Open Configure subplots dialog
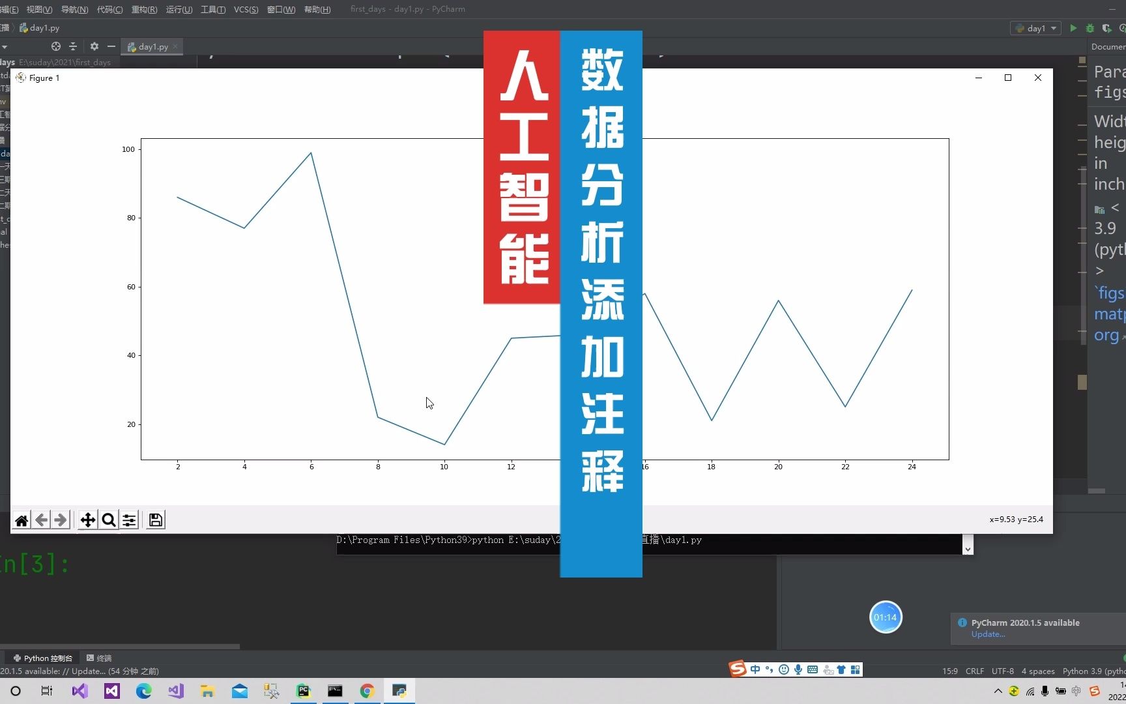 130,520
